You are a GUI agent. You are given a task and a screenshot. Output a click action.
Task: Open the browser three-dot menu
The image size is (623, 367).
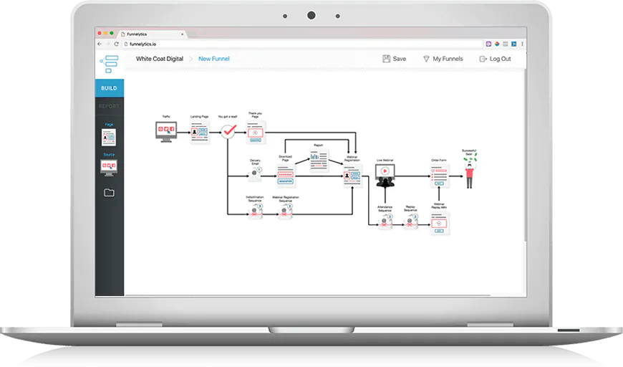(x=522, y=44)
